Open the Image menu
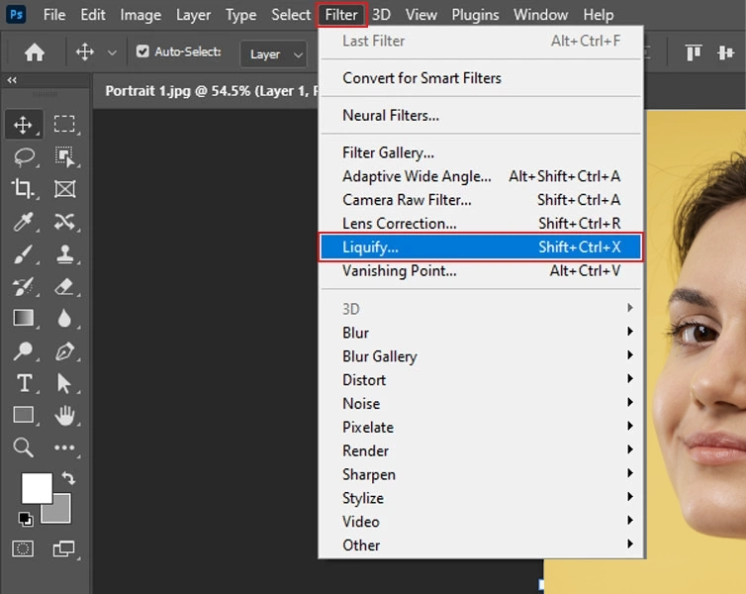Screen dimensions: 746x594 point(140,15)
